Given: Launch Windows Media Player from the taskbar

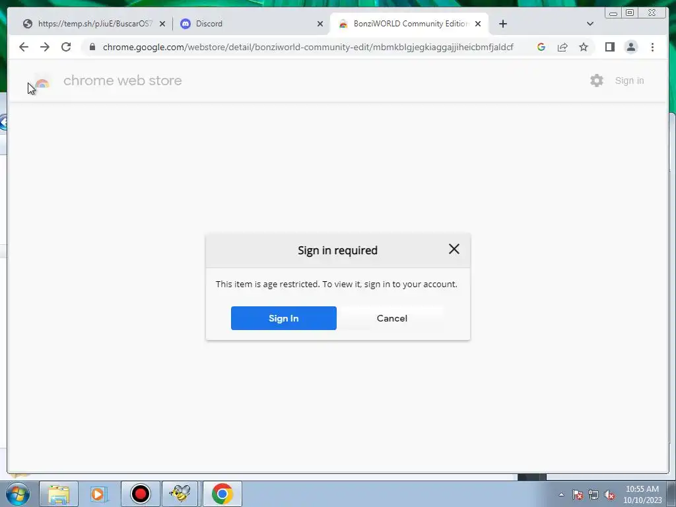Looking at the screenshot, I should point(98,494).
